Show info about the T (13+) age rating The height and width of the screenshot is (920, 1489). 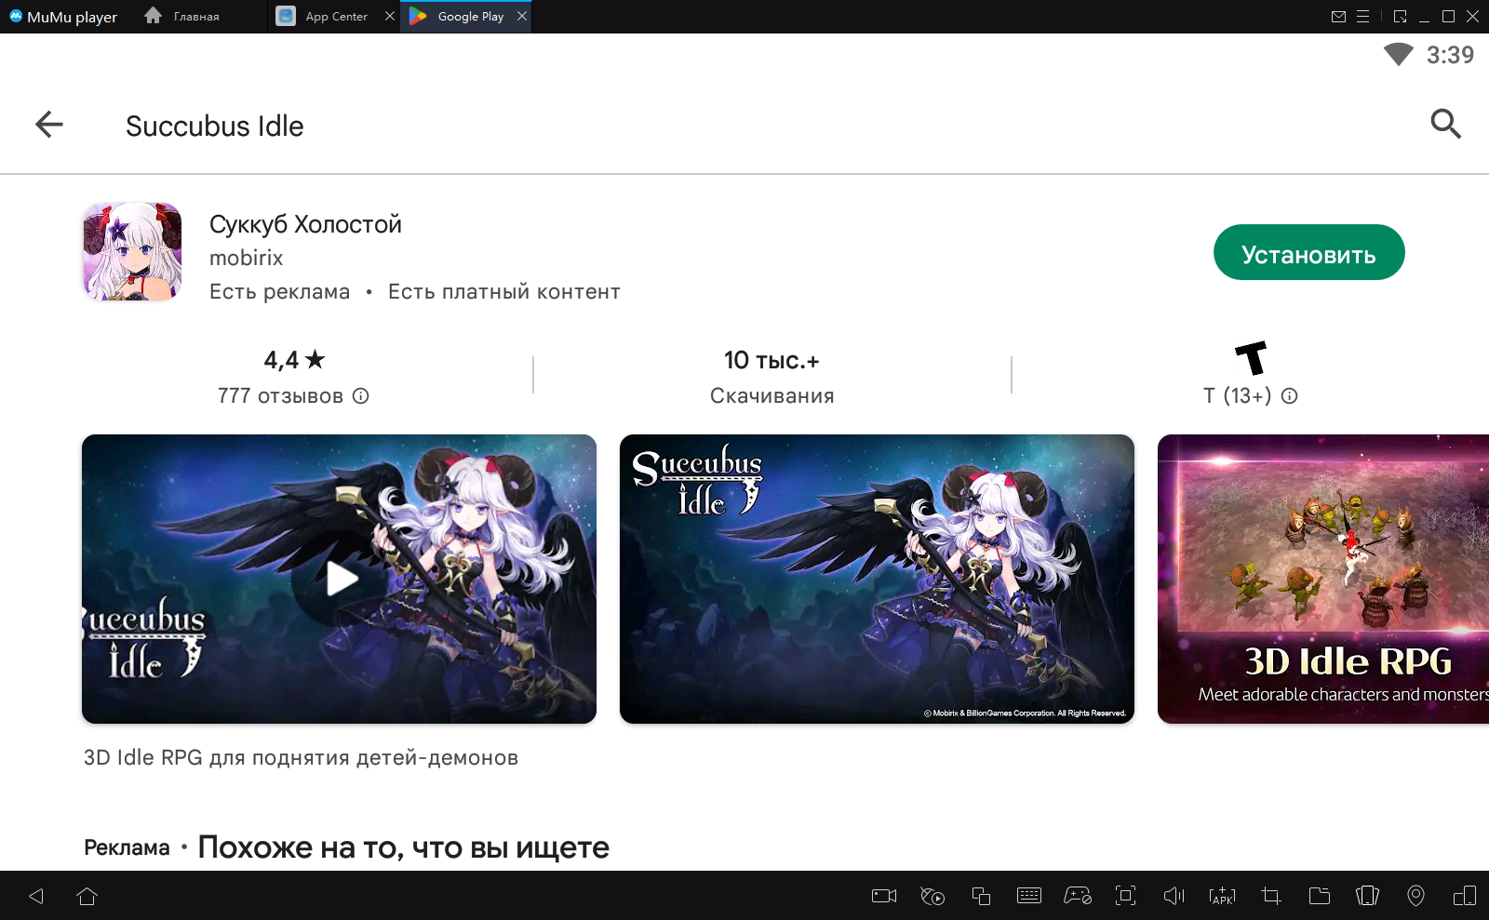pos(1289,396)
